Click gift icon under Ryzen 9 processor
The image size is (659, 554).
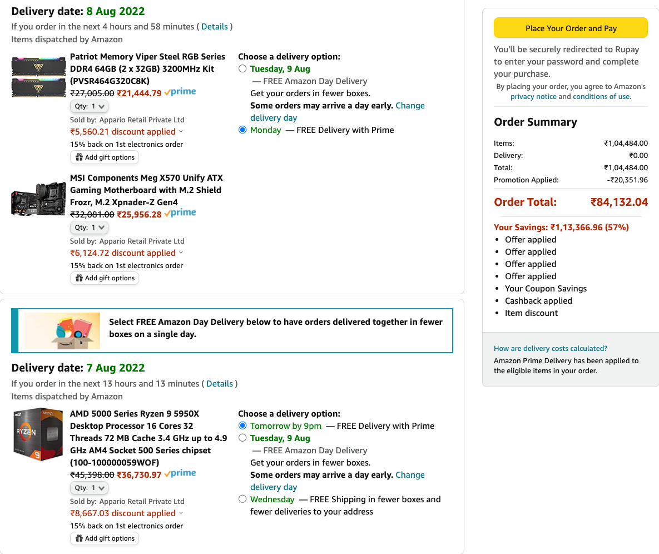pos(79,538)
